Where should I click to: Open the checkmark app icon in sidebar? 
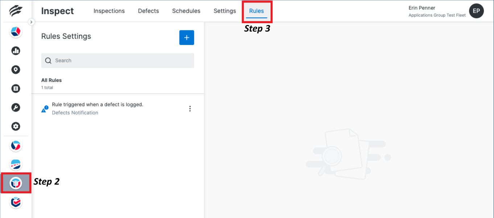click(x=16, y=202)
